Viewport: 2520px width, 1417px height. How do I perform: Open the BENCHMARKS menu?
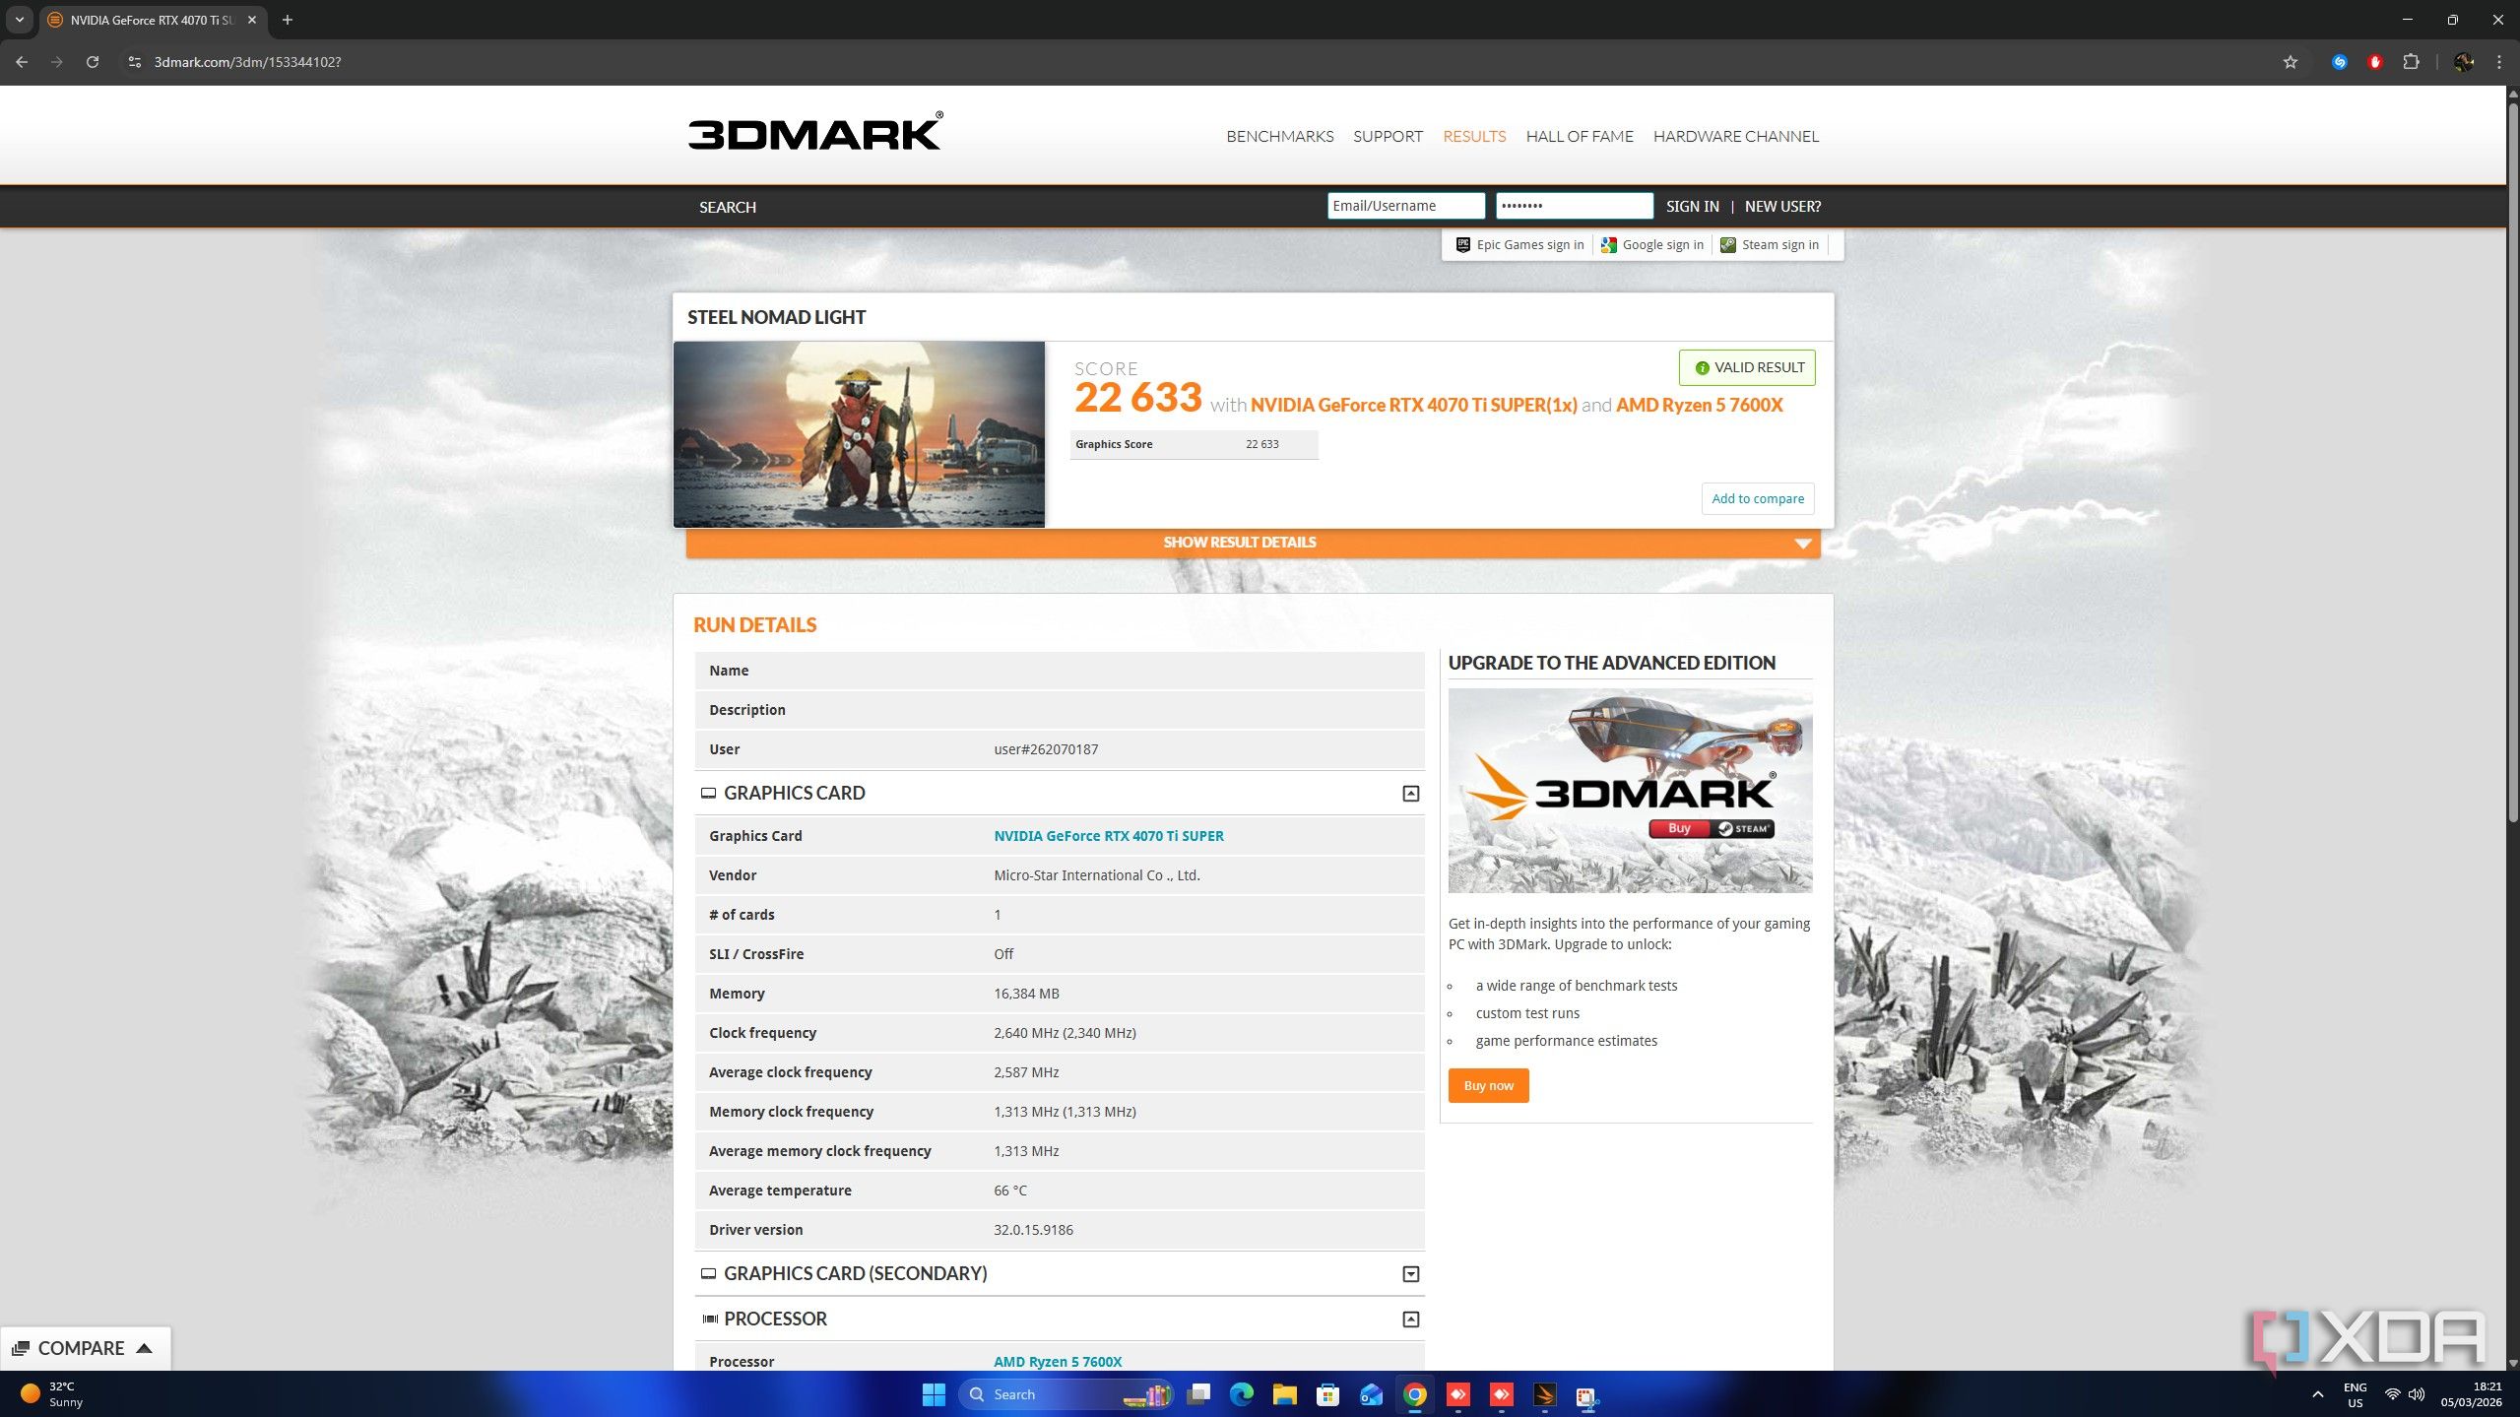tap(1279, 136)
